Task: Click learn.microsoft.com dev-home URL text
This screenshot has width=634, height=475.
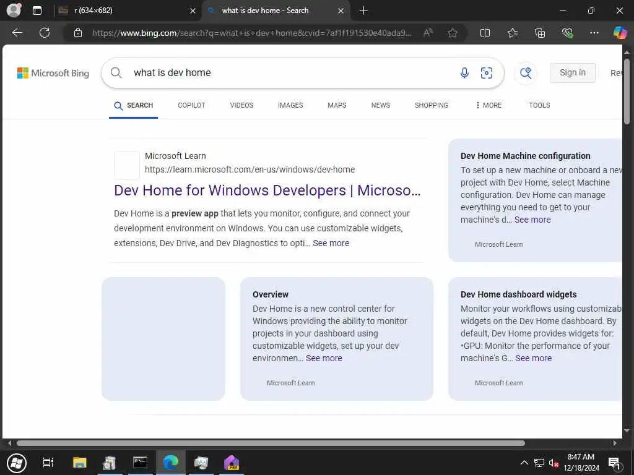Action: click(250, 169)
